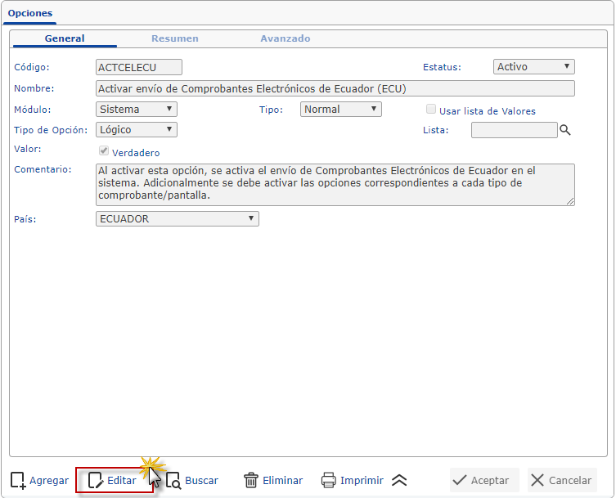Click the Editar label link

(x=122, y=480)
